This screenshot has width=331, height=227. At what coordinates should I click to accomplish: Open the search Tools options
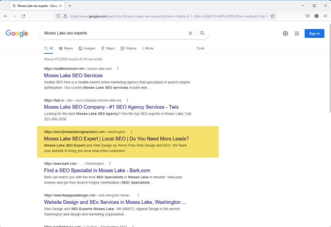200,48
